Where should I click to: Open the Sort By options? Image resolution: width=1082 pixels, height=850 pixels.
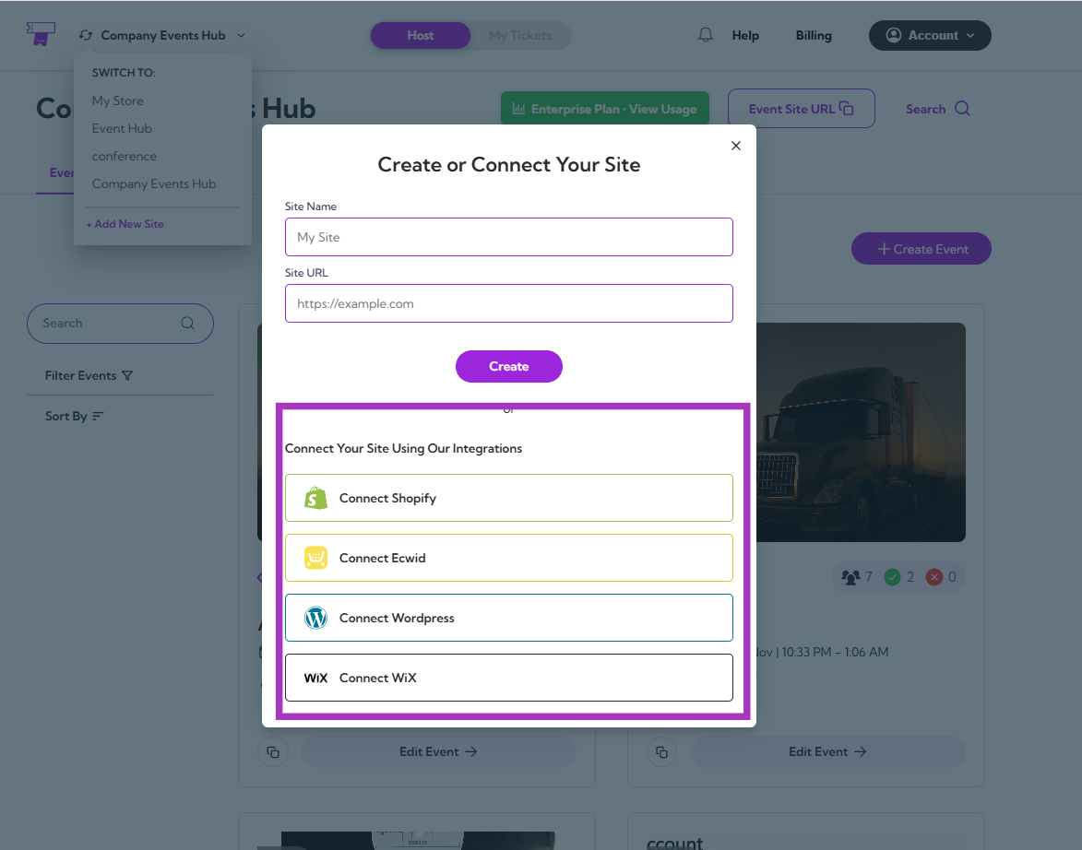[x=74, y=416]
